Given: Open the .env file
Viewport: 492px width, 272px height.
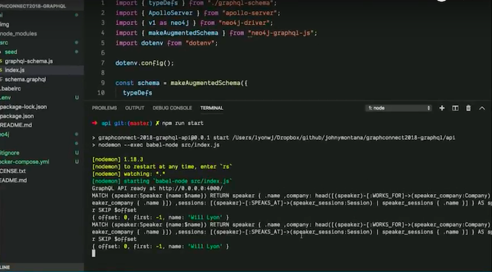Looking at the screenshot, I should click(6, 98).
